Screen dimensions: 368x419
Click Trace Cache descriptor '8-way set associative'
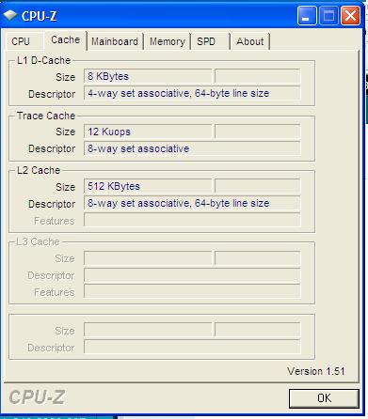[x=192, y=148]
